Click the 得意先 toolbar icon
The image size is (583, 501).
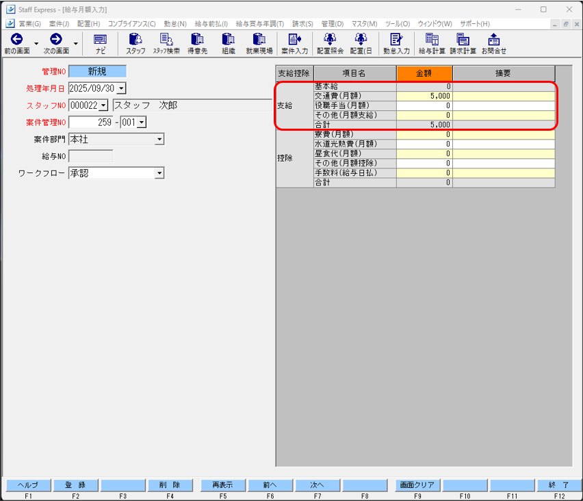197,43
